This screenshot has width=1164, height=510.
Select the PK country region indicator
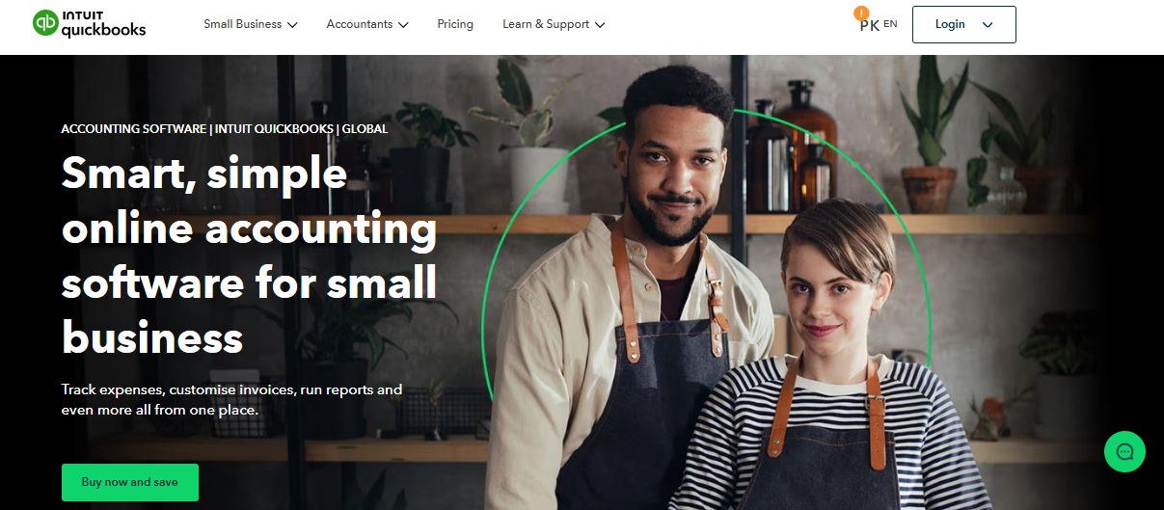869,26
